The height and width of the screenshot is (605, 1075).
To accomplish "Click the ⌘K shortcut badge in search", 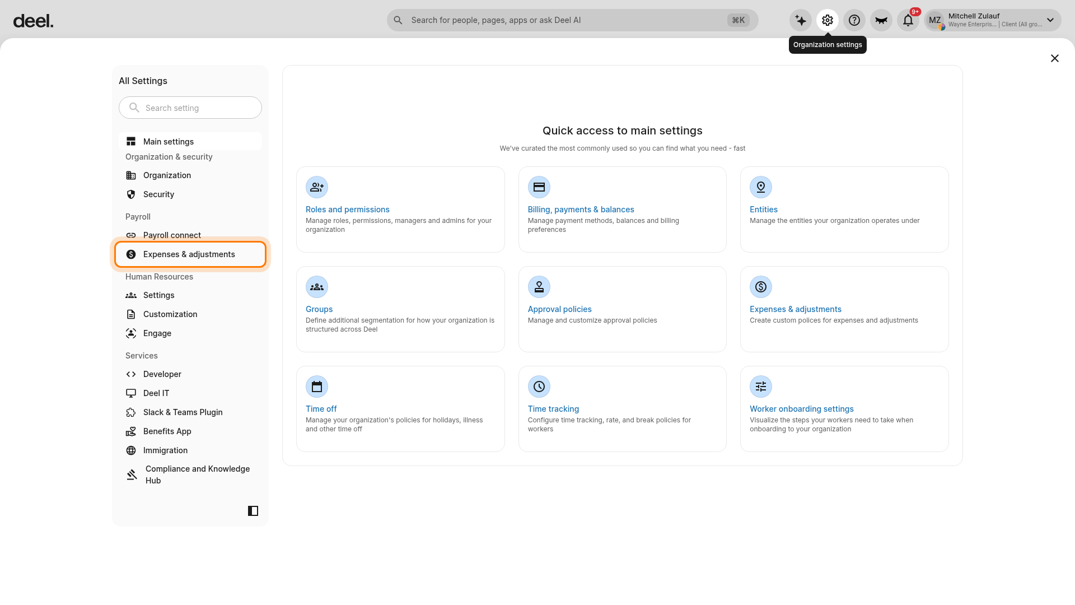I will (x=738, y=20).
